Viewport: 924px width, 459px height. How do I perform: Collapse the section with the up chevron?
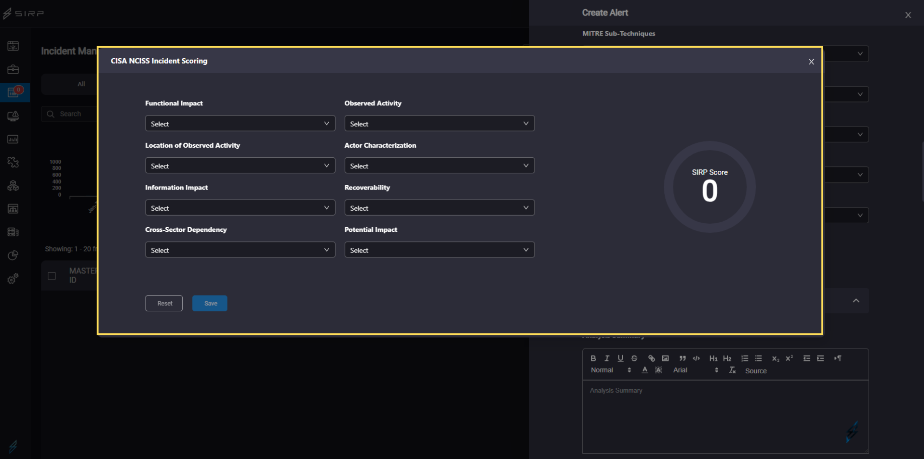(856, 301)
